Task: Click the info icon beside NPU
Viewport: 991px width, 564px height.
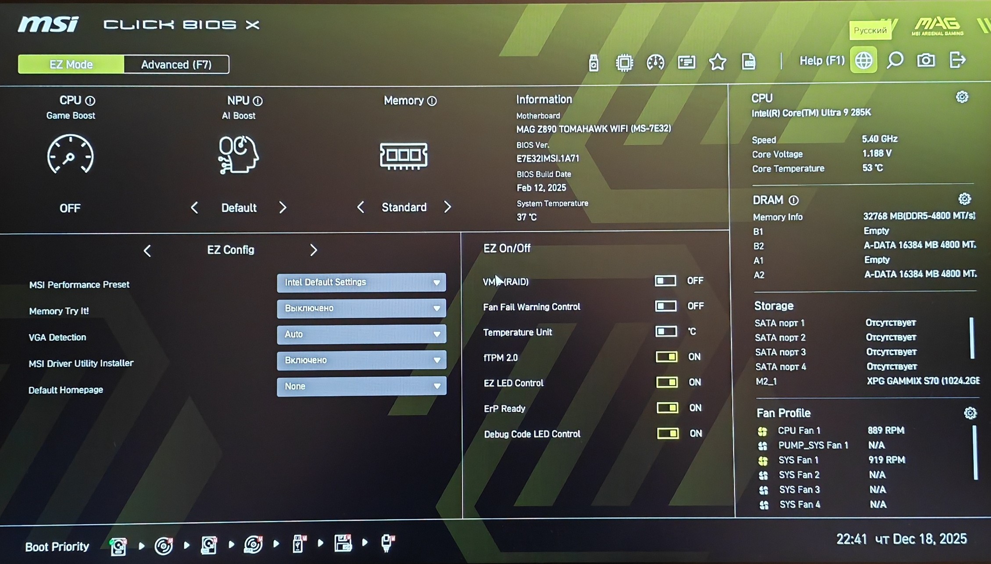Action: (x=258, y=101)
